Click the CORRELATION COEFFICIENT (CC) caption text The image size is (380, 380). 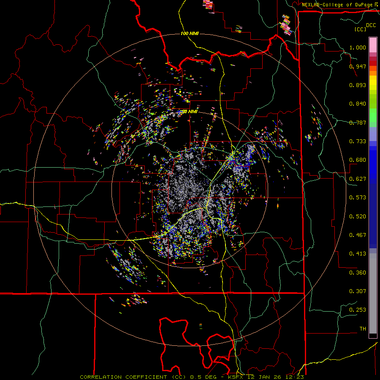[x=133, y=377]
